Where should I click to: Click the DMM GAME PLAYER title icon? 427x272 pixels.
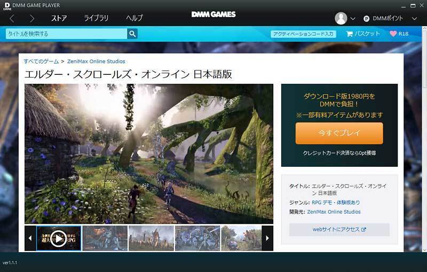pyautogui.click(x=7, y=6)
